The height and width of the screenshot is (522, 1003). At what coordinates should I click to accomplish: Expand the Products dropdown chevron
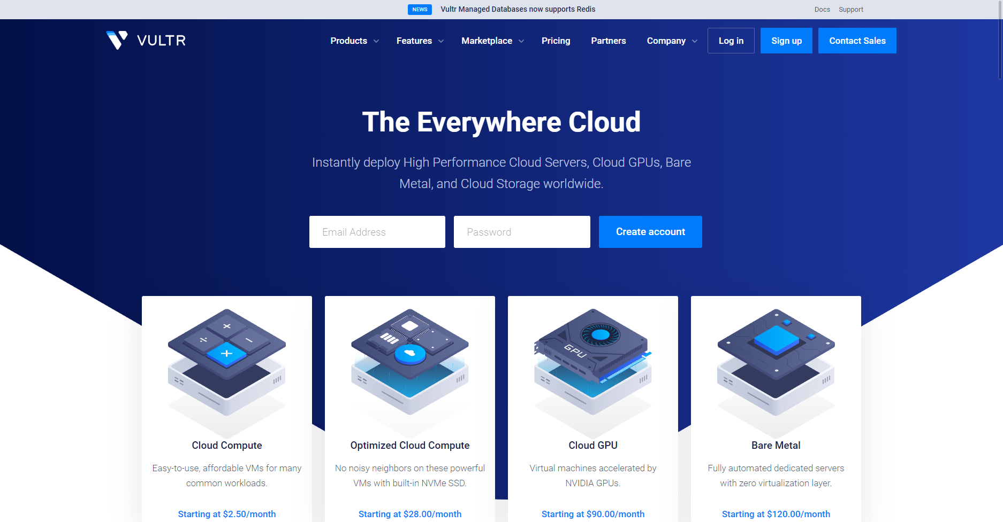(376, 41)
